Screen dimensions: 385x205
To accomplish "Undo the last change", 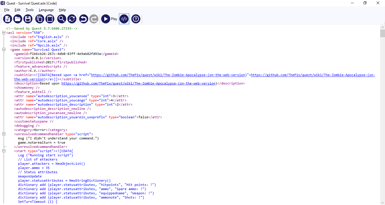I will tap(84, 19).
